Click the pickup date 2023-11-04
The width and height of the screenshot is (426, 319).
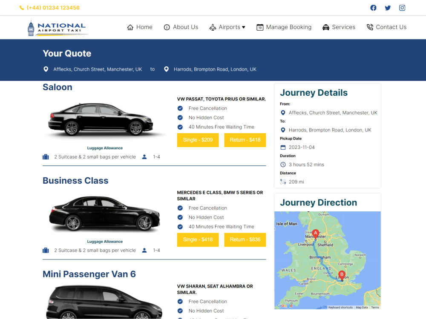302,147
